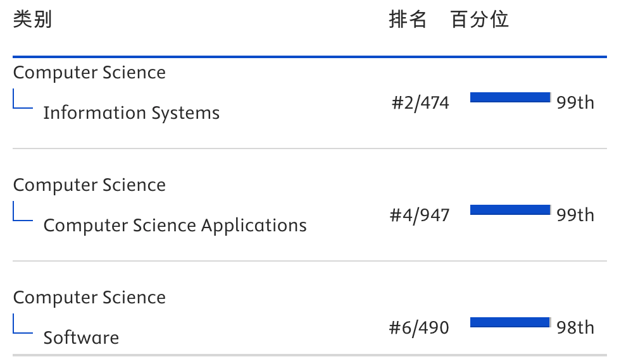Click Computer Science above Information Systems
The width and height of the screenshot is (619, 364).
click(89, 73)
